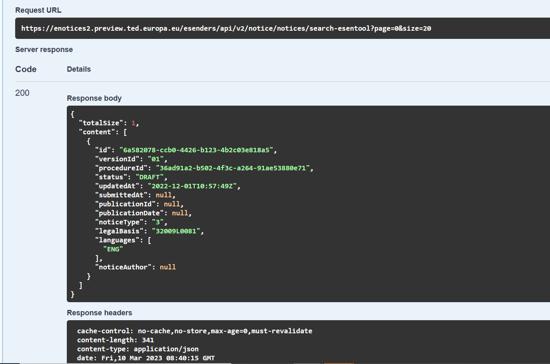Screen dimensions: 550x364
Task: Select the versionId value "01"
Action: point(155,159)
